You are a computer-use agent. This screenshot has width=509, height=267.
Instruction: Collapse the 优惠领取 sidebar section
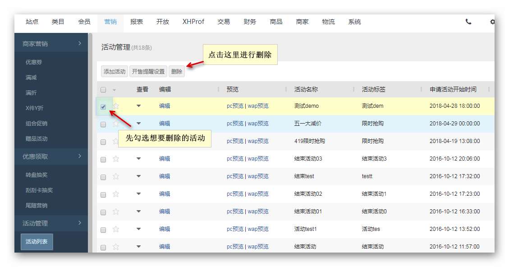pyautogui.click(x=51, y=156)
